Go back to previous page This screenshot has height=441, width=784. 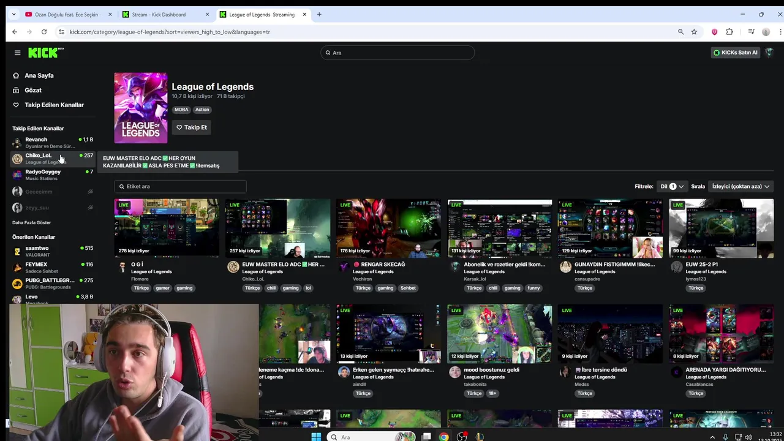click(x=15, y=32)
